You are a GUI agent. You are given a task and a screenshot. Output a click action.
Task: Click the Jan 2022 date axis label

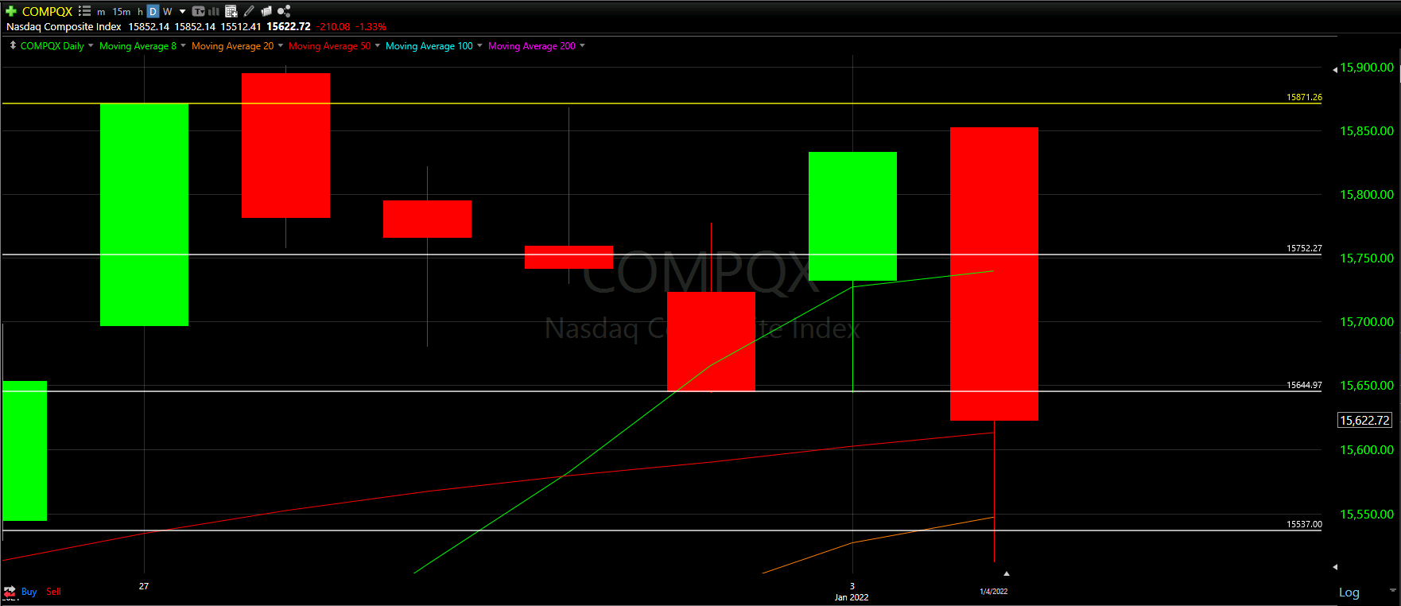coord(851,597)
